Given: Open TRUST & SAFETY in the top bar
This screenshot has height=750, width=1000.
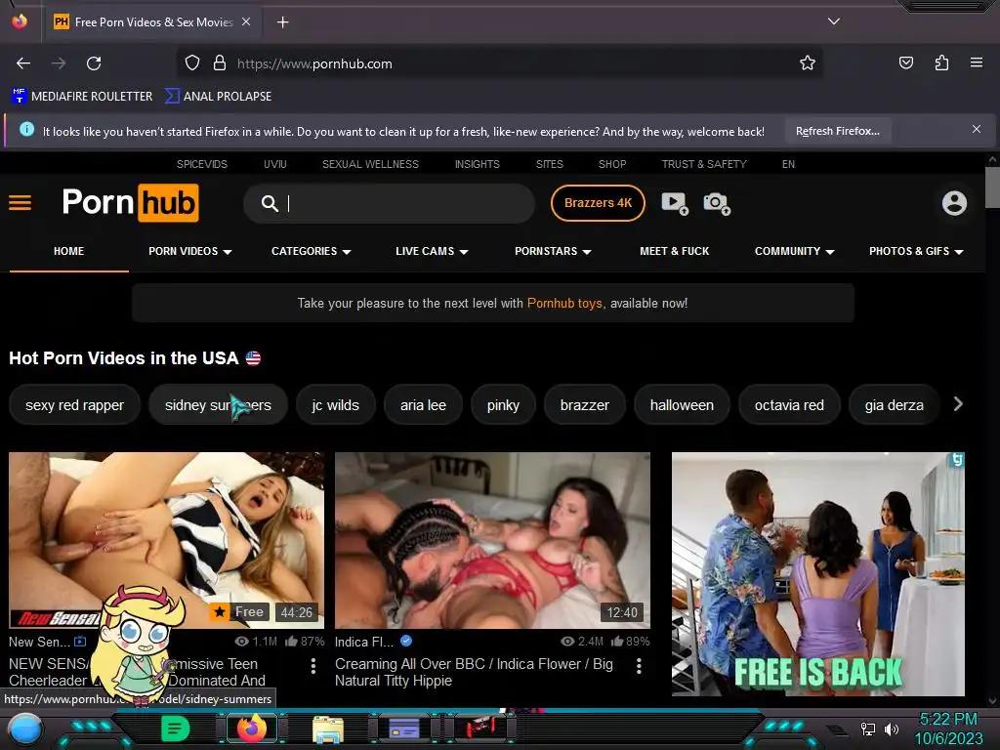Looking at the screenshot, I should click(x=704, y=164).
